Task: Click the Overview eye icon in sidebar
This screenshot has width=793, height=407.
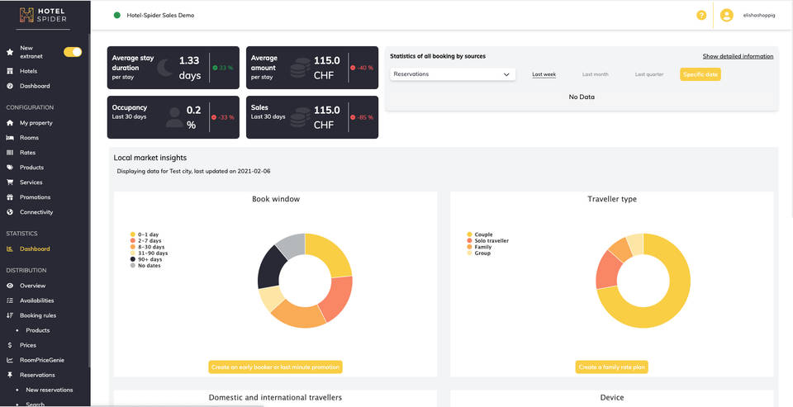Action: (x=10, y=286)
